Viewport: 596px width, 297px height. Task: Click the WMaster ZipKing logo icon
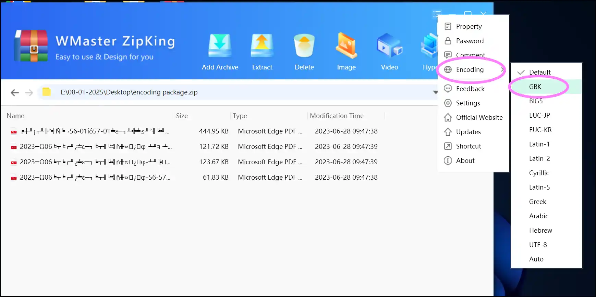[x=31, y=46]
